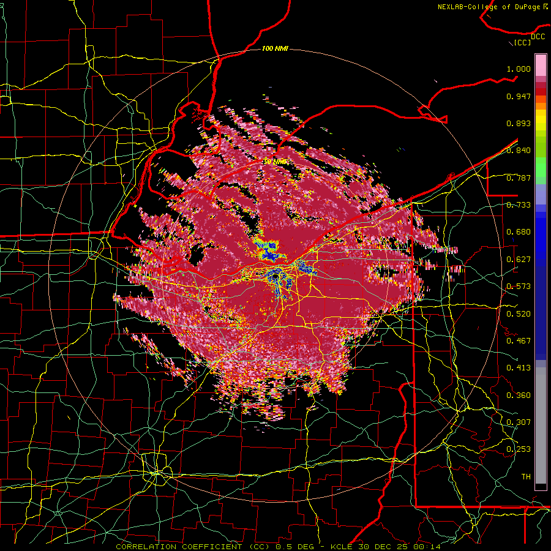
Task: Pick the gray color bar segment
Action: pyautogui.click(x=541, y=425)
